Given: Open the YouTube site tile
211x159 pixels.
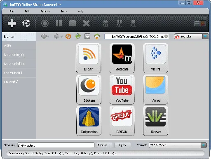Looking at the screenshot, I should pyautogui.click(x=122, y=89).
